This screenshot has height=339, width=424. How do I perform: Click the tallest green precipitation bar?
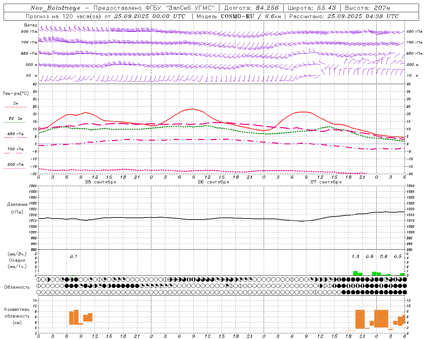[355, 273]
